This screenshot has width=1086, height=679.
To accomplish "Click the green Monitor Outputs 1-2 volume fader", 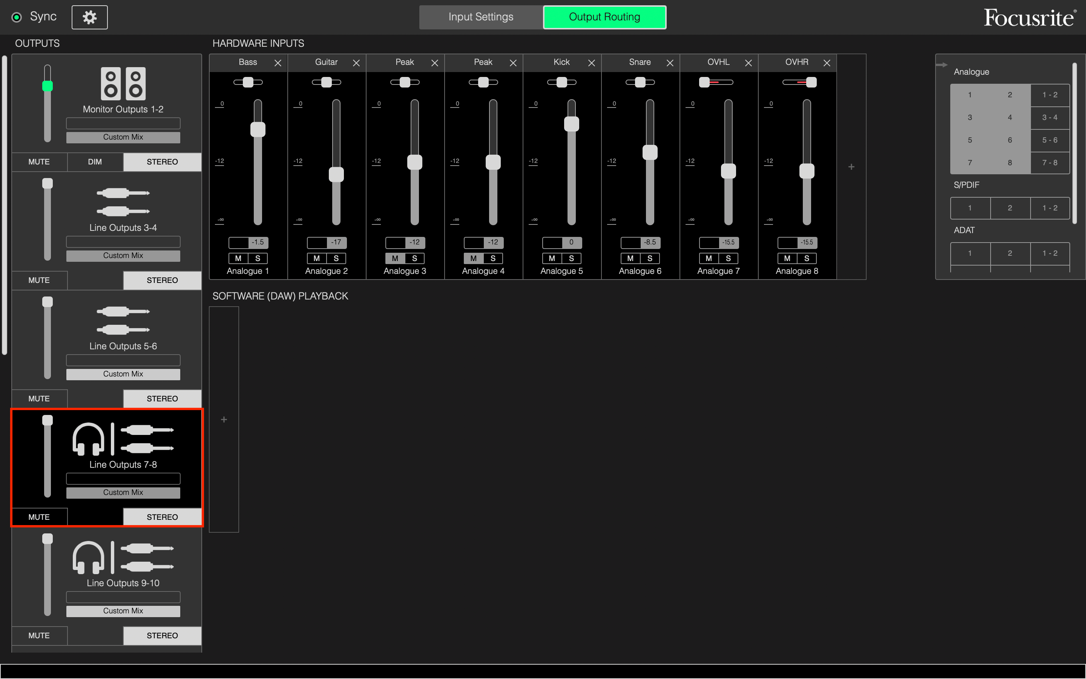I will [x=47, y=86].
